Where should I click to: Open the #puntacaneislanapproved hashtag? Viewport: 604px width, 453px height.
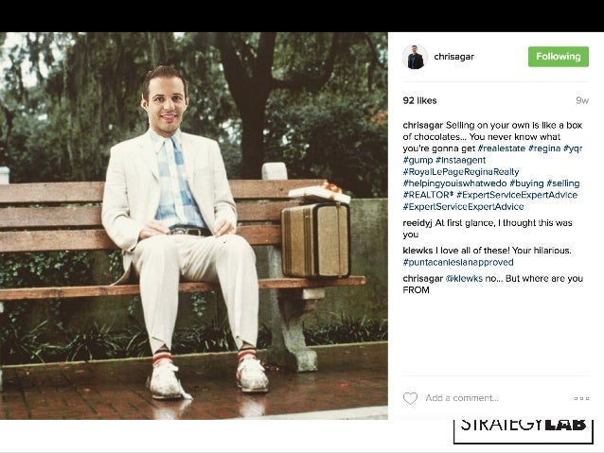coord(458,262)
